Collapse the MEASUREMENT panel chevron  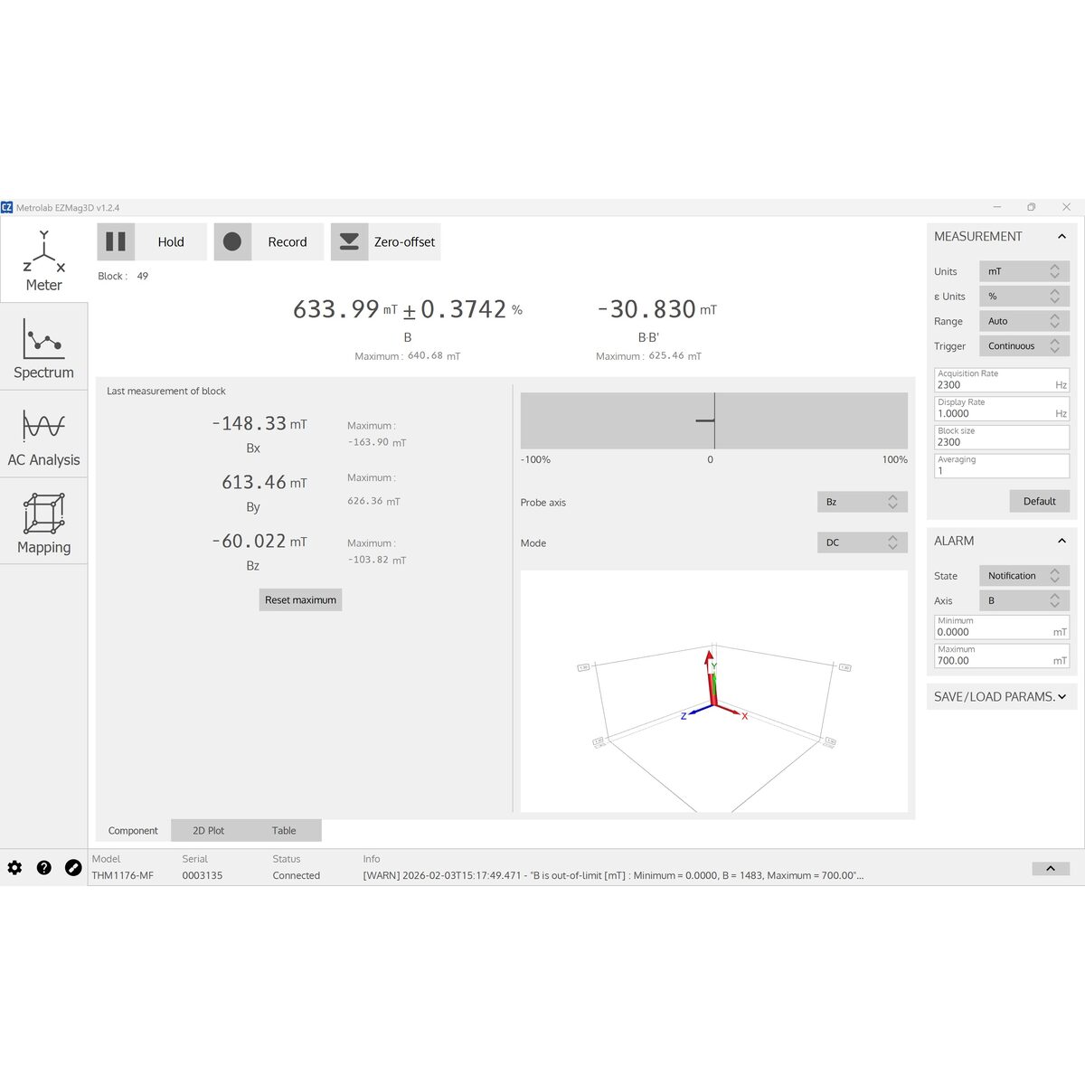pos(1061,236)
